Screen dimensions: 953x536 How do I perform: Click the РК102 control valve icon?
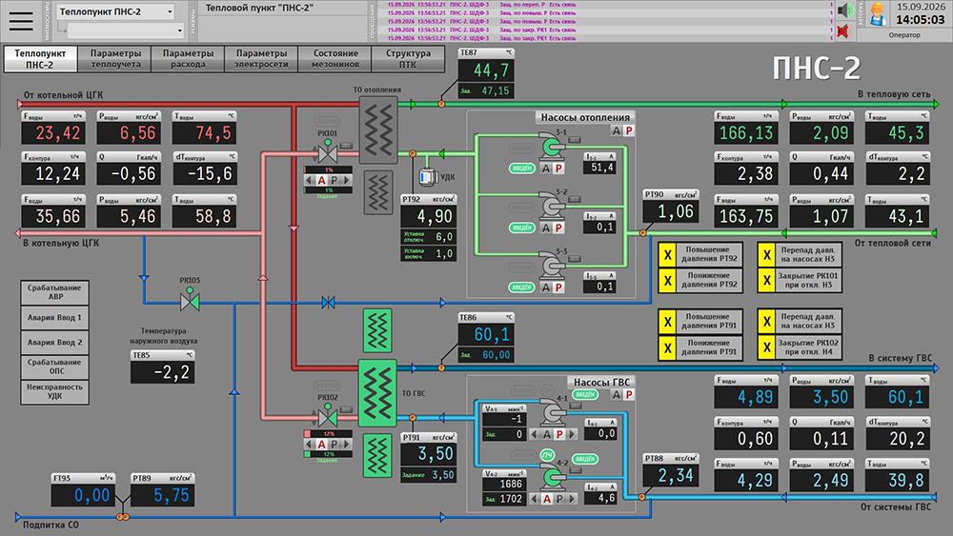328,415
